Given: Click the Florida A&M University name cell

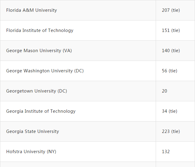Looking at the screenshot, I should (x=31, y=10).
